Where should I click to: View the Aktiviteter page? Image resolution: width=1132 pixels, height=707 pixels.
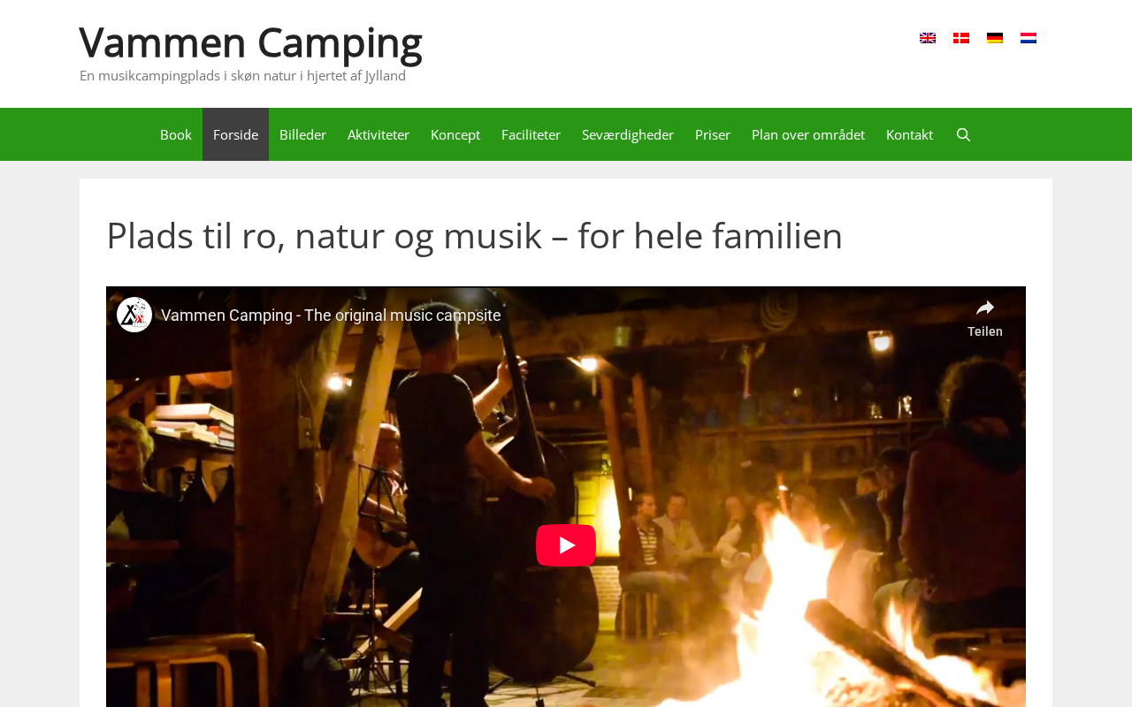tap(379, 134)
